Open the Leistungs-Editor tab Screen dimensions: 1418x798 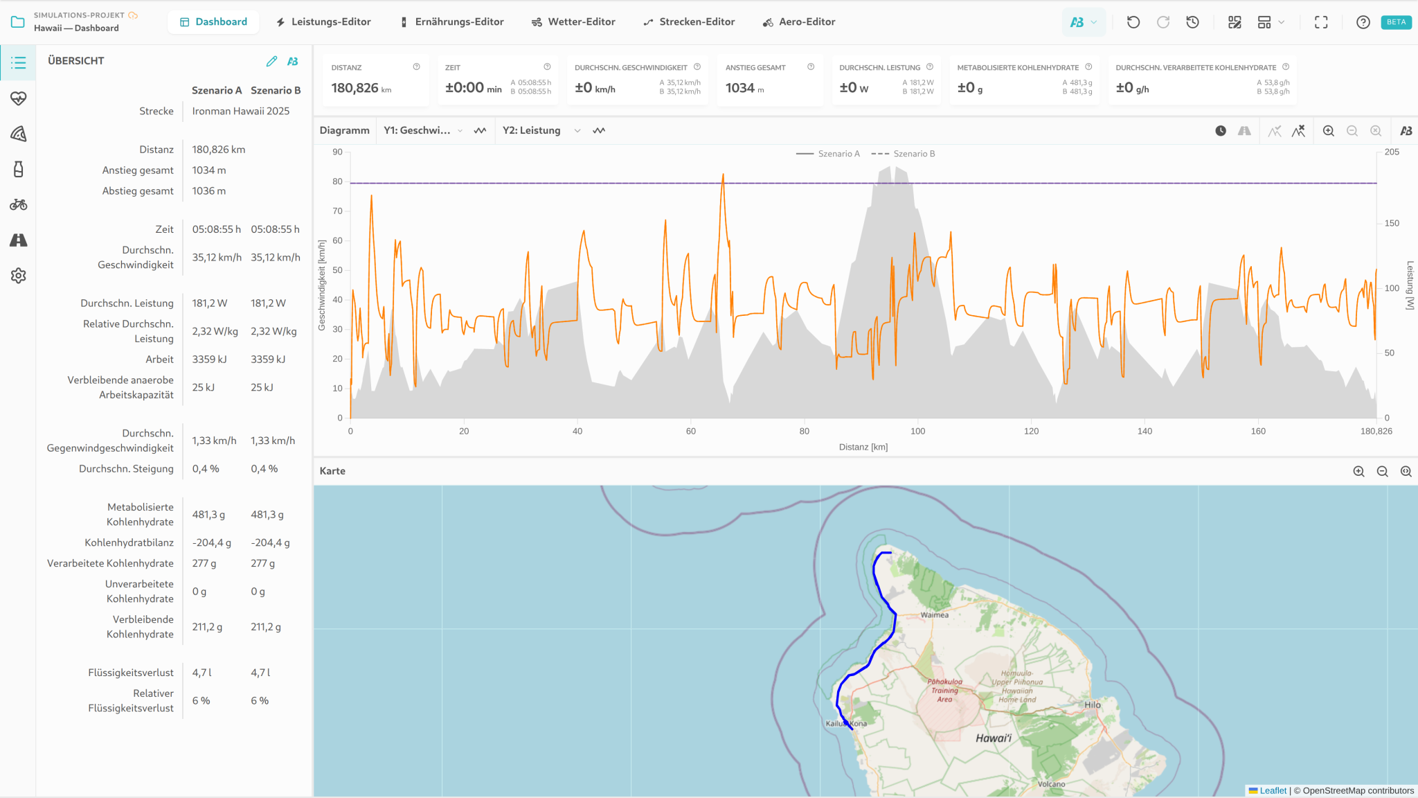[323, 22]
